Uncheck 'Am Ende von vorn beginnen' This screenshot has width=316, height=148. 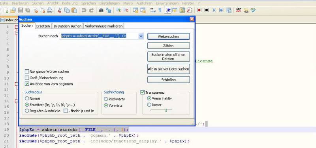point(27,84)
